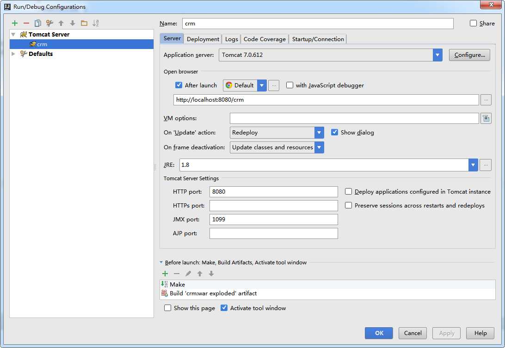Click the browser URL field
505x348 pixels.
point(326,100)
